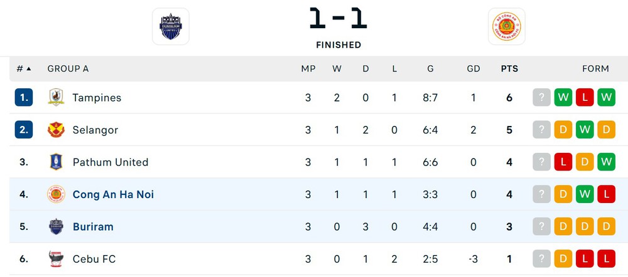Open the Tampines team page link
Image resolution: width=628 pixels, height=277 pixels.
tap(97, 98)
